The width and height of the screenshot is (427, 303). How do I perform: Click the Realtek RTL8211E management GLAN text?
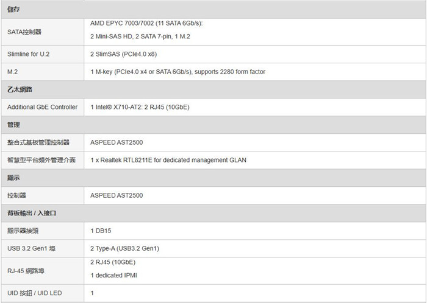pos(168,160)
